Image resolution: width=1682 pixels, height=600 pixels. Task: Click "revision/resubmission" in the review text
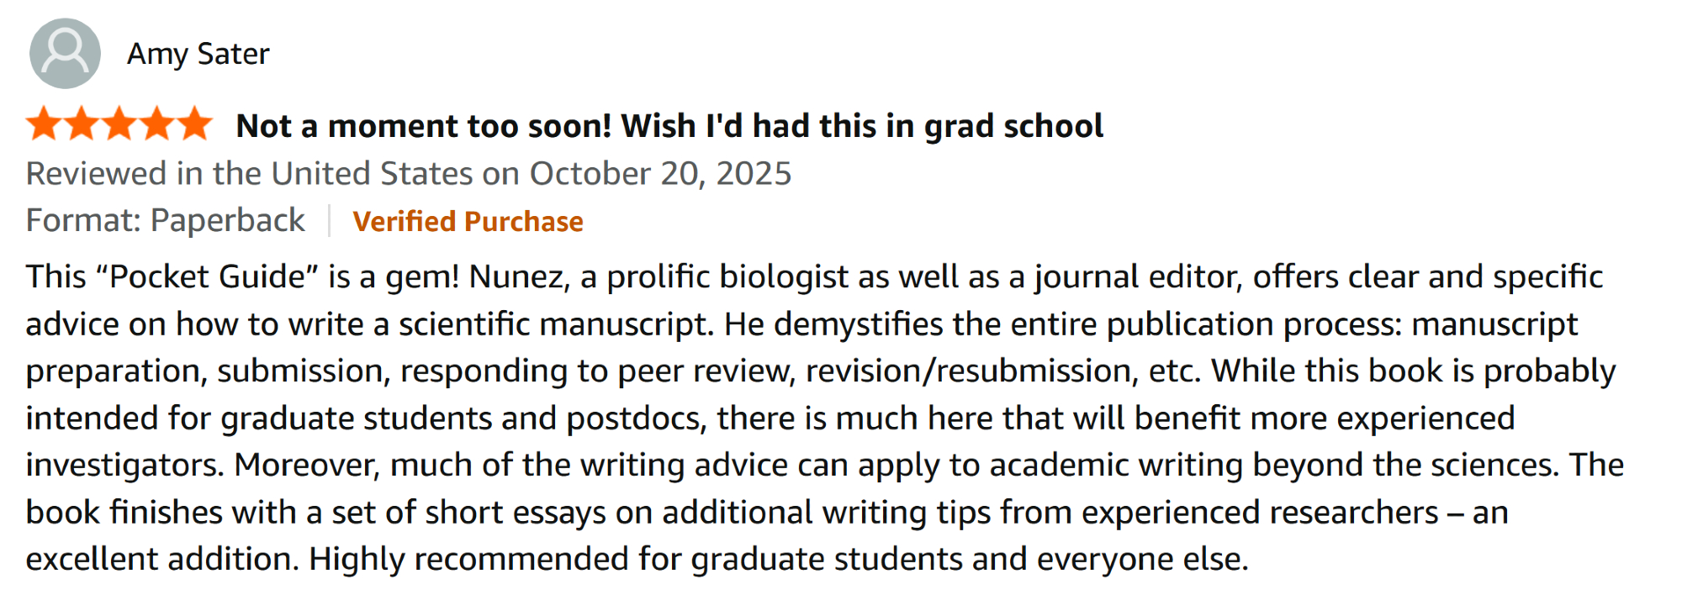967,371
